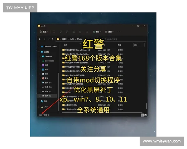Open Desktop in navigation pane
This screenshot has width=187, height=149.
pyautogui.click(x=47, y=56)
